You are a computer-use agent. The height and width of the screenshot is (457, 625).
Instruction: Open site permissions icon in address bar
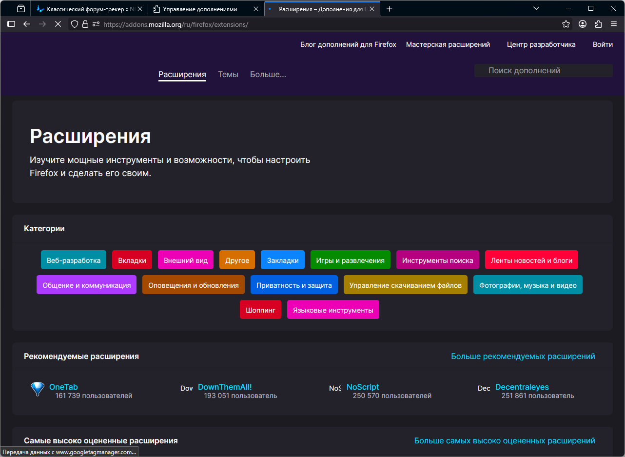(96, 24)
